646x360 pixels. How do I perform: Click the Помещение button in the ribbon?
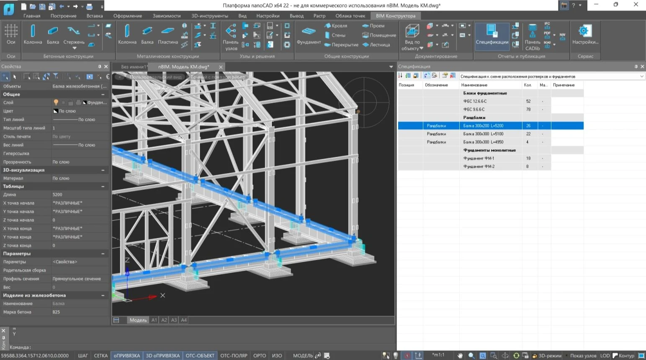click(x=379, y=35)
